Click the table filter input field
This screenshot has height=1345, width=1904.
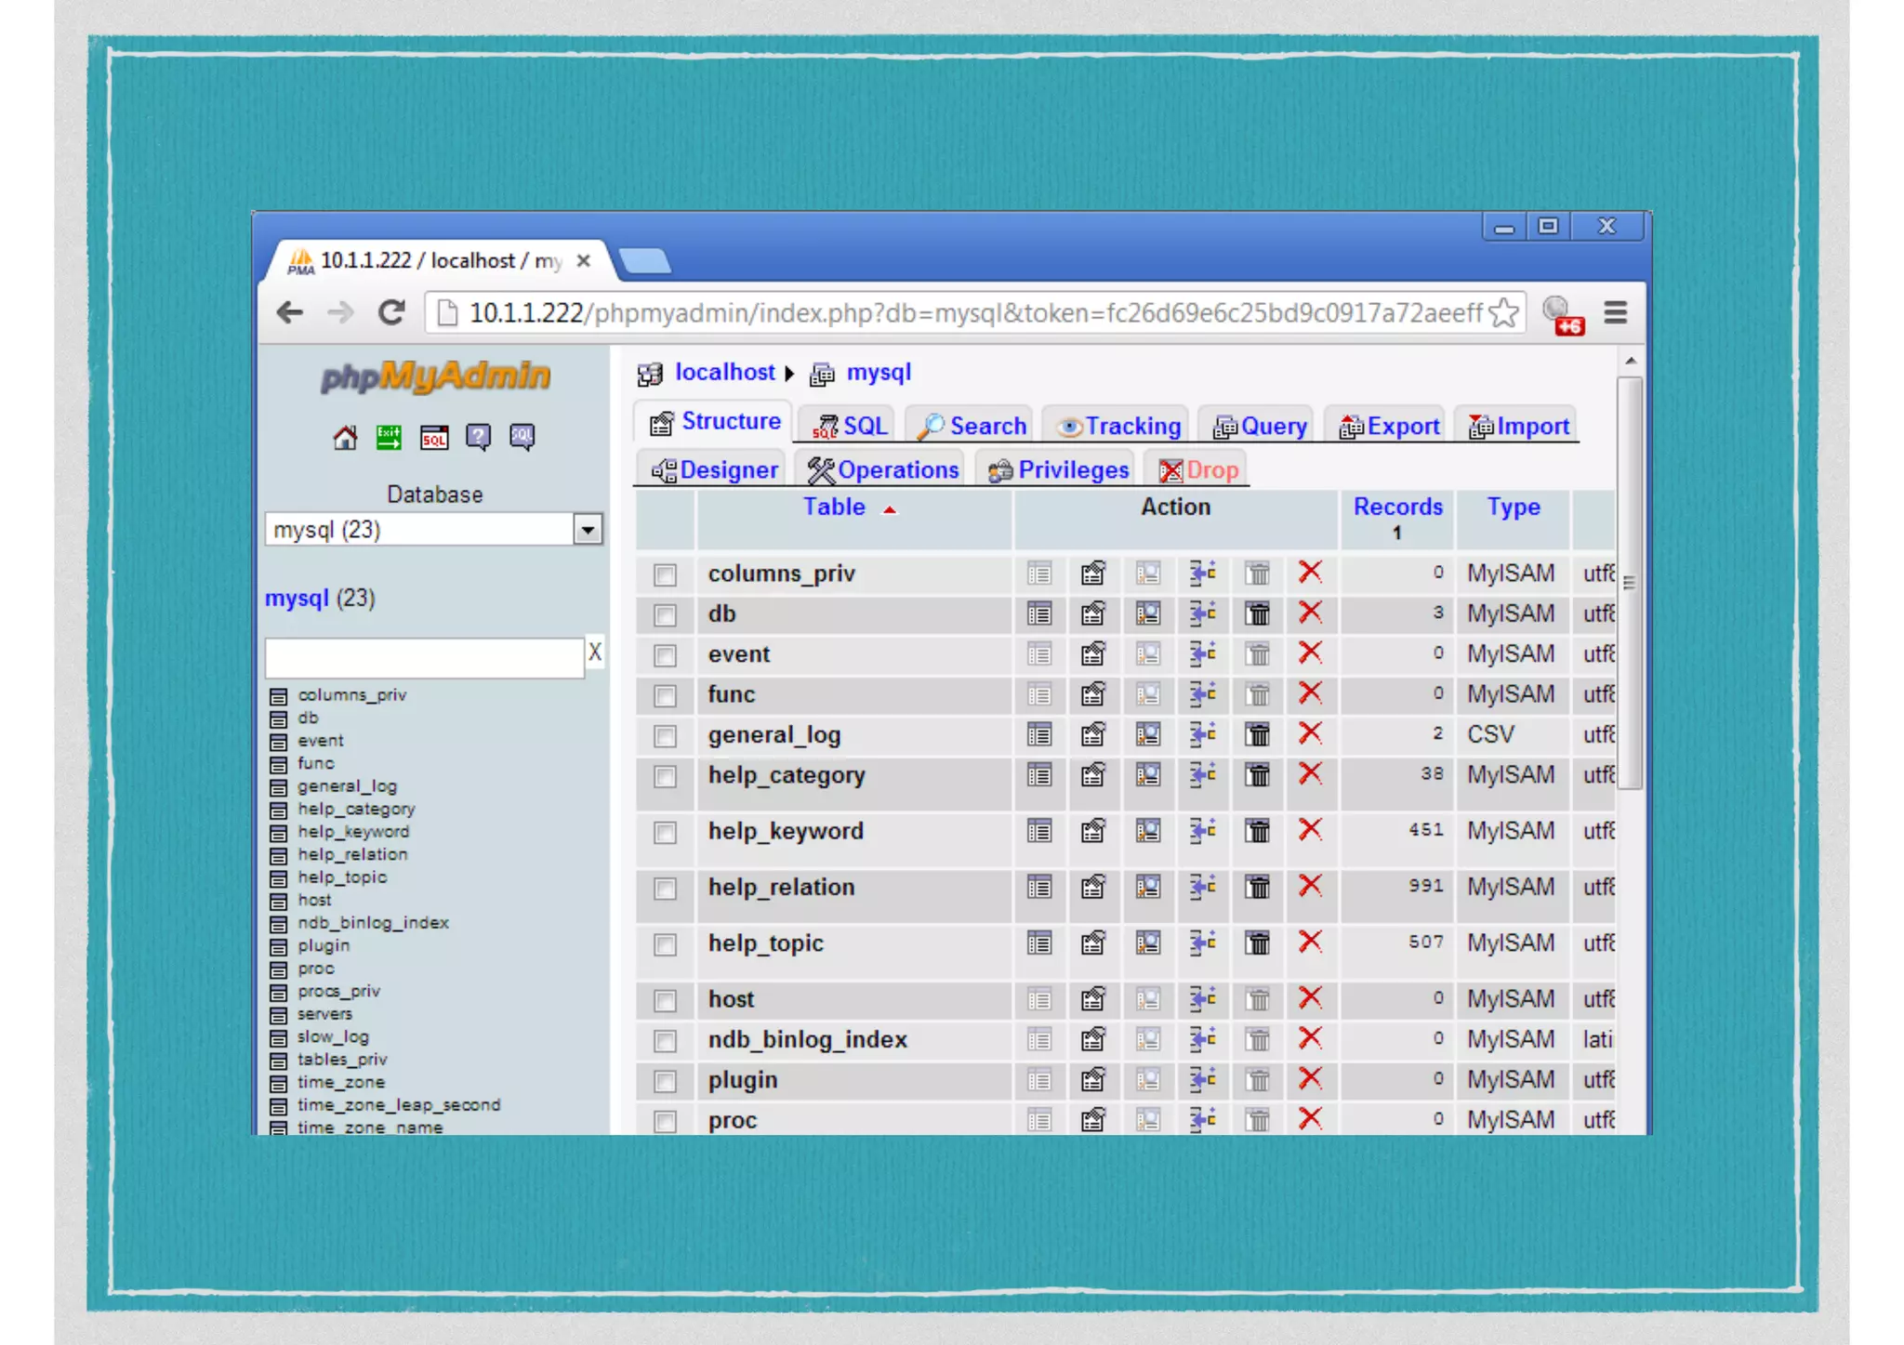click(424, 657)
